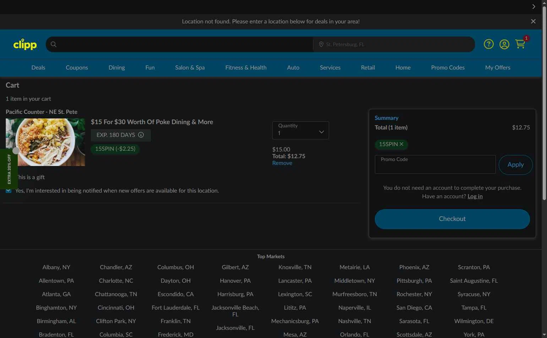Open the poke dining deal title
The height and width of the screenshot is (338, 547).
[152, 122]
